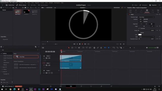Viewport: 162px width, 91px height.
Task: Add keyframe for Angle parameter
Action: pyautogui.click(x=157, y=26)
